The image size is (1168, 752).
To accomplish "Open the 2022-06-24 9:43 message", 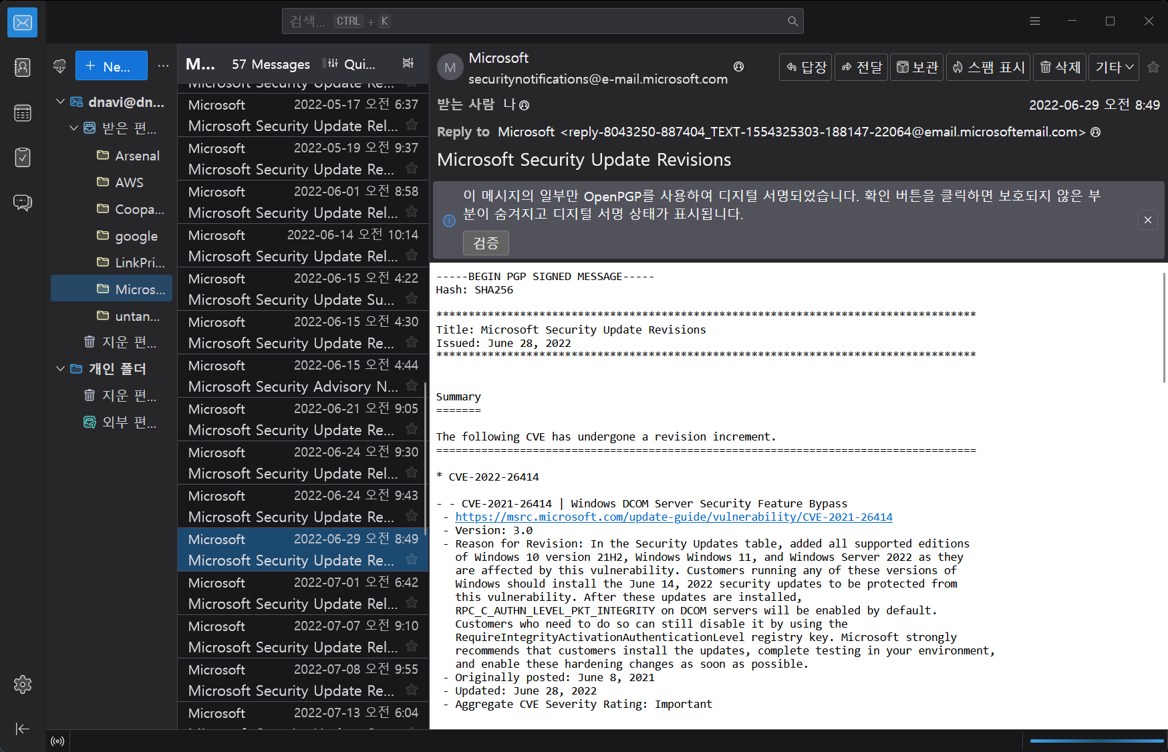I will point(303,506).
